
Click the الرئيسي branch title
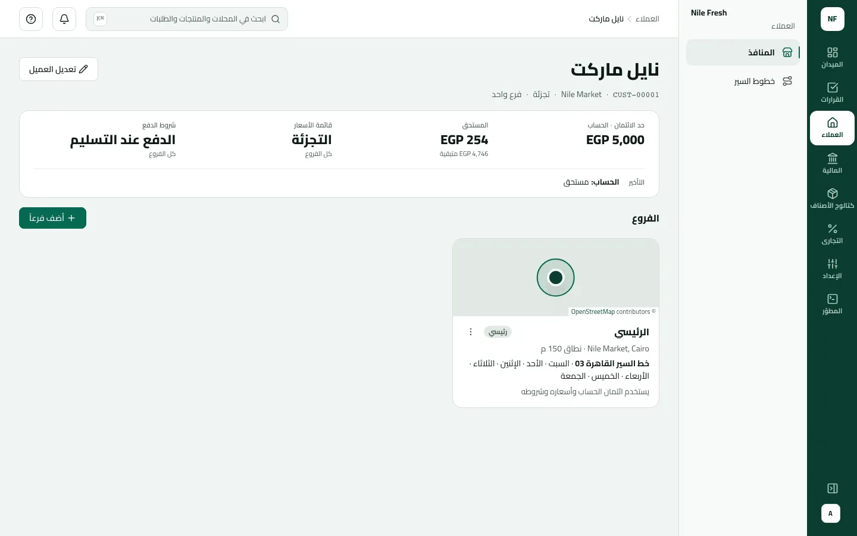(631, 332)
